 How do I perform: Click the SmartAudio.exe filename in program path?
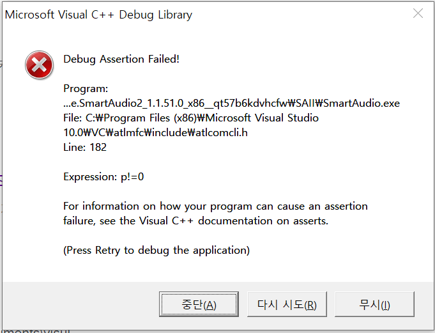coord(362,104)
